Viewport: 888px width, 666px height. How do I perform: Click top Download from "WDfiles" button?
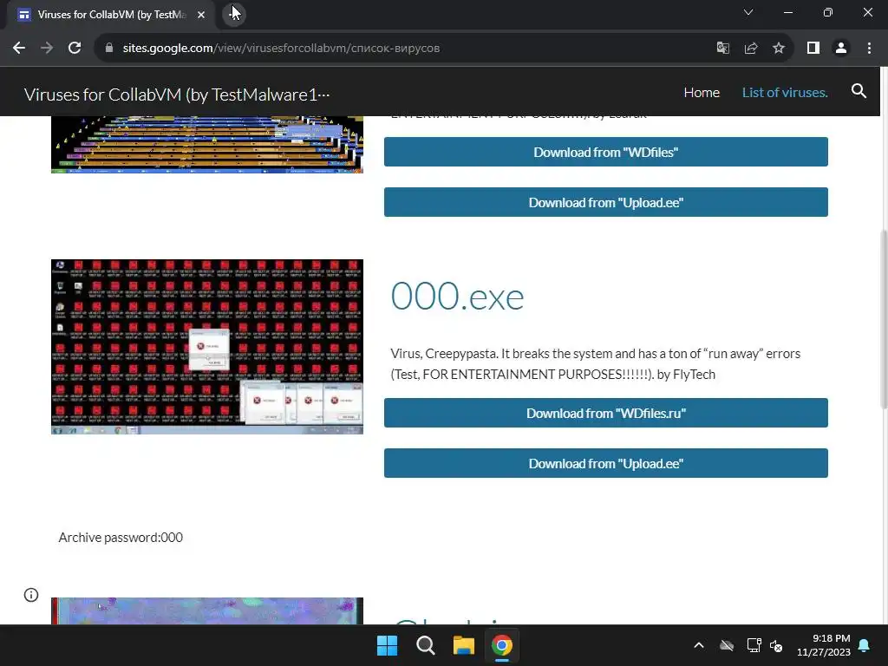pos(606,152)
